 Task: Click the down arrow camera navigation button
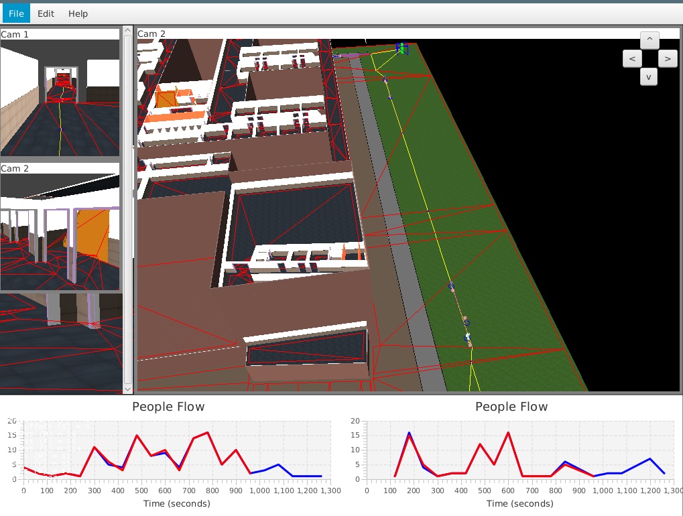649,76
